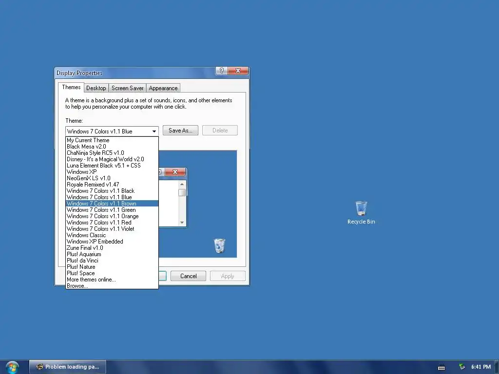Click the preview window scrollbar thumb
This screenshot has width=499, height=374.
pos(182,193)
